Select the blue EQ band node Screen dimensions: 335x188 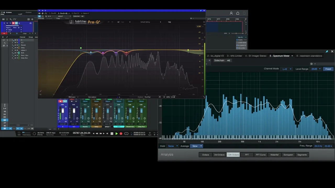91,53
